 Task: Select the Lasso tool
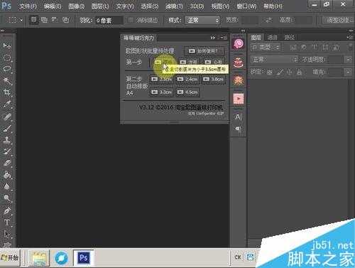coord(7,69)
